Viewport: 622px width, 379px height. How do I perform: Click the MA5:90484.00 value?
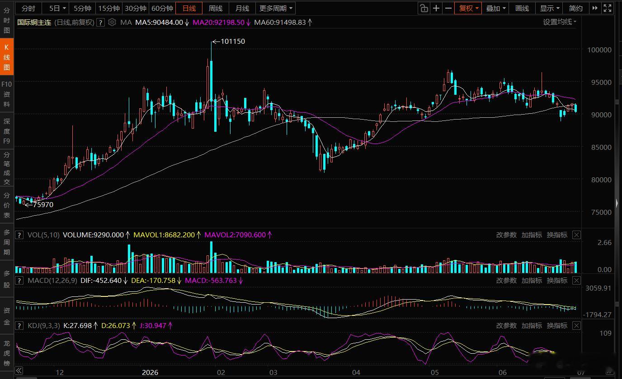coord(159,22)
